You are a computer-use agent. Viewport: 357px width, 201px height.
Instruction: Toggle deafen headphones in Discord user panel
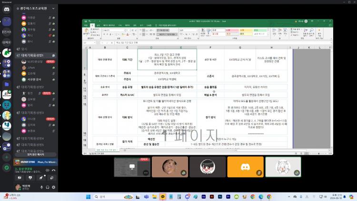click(x=47, y=187)
